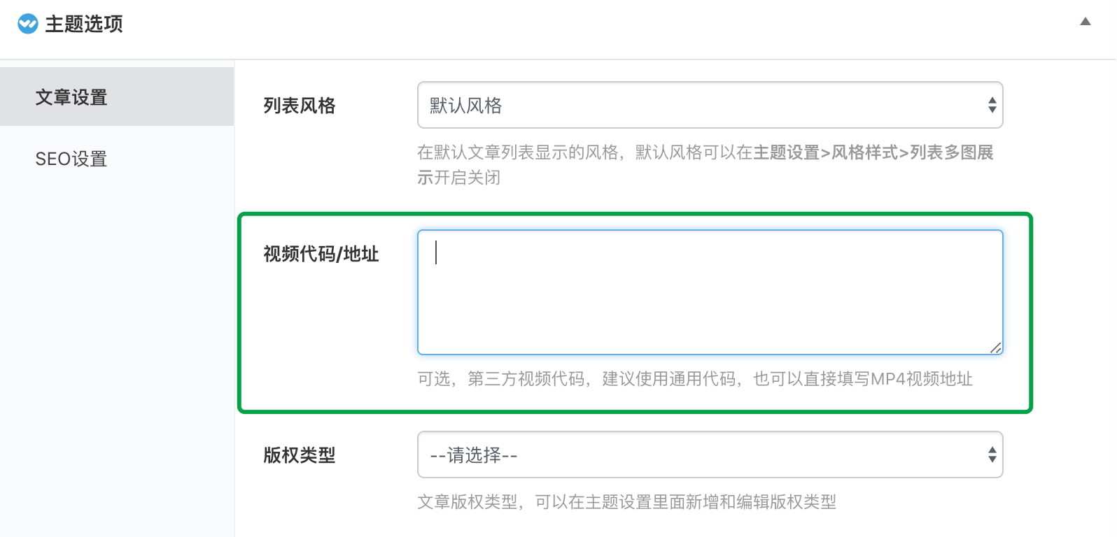
Task: Open the 列表风格 dropdown
Action: click(x=709, y=105)
